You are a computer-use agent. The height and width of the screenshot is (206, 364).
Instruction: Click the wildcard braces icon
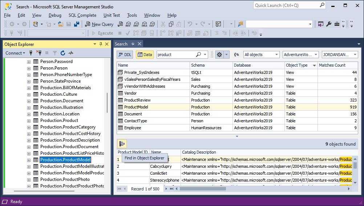(x=236, y=55)
